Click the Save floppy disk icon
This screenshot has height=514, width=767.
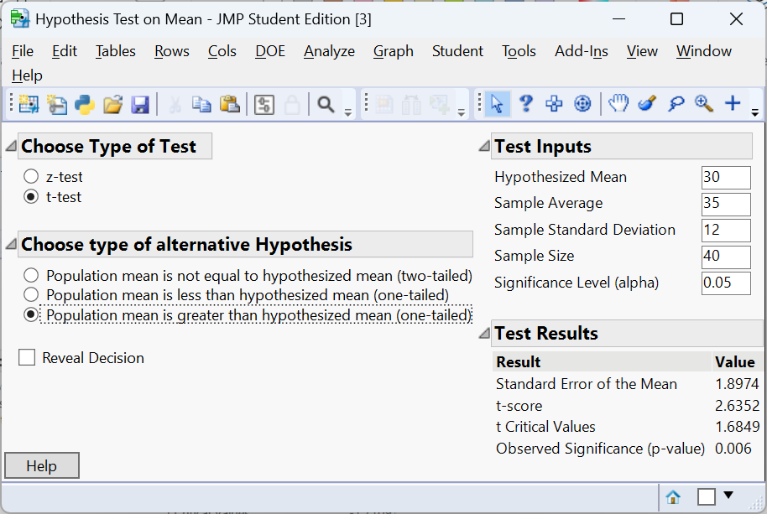[x=140, y=104]
